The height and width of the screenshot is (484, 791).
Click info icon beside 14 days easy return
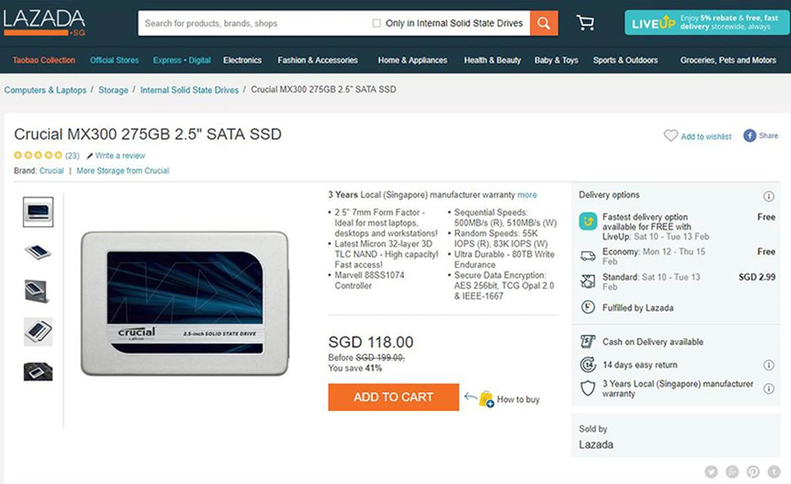tap(768, 365)
